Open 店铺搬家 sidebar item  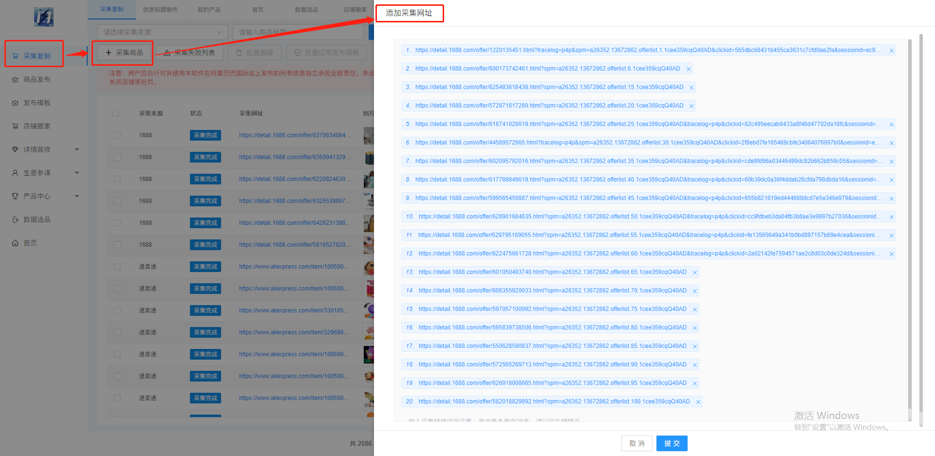44,126
